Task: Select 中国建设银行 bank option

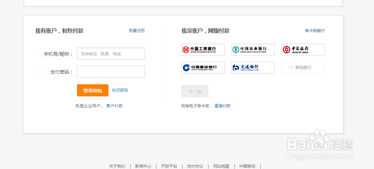Action: pos(203,68)
